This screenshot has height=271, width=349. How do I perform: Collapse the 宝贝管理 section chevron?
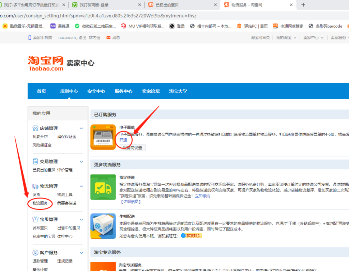[x=81, y=220]
